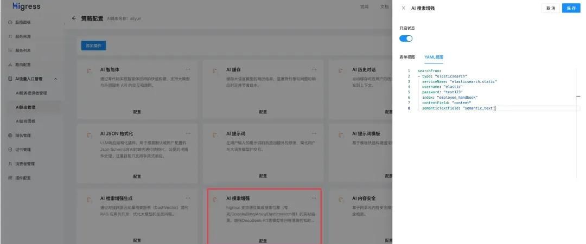586x244 pixels.
Task: Click YAML line index: "employee_handbook"
Action: tap(450, 98)
